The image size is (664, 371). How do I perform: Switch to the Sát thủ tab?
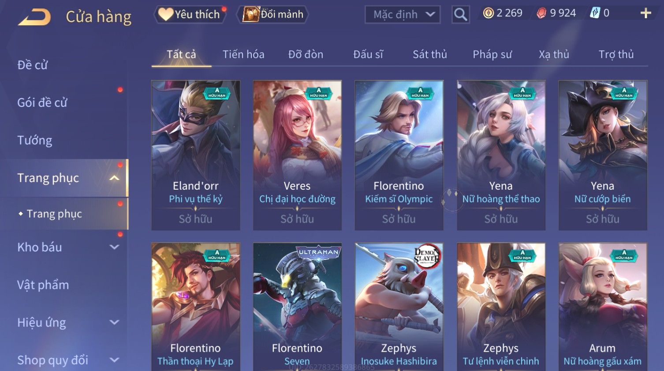430,54
